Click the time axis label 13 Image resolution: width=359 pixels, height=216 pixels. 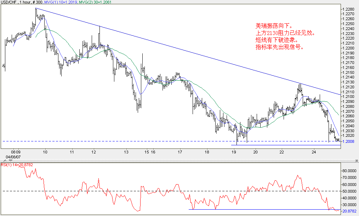click(126, 152)
